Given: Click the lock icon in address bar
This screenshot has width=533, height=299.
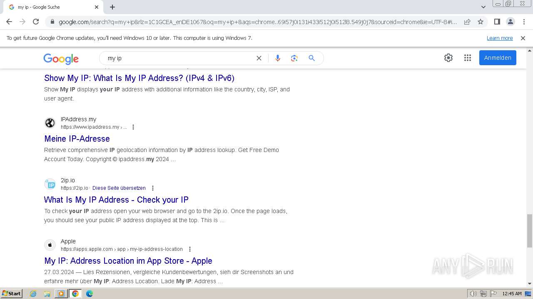Looking at the screenshot, I should (52, 22).
